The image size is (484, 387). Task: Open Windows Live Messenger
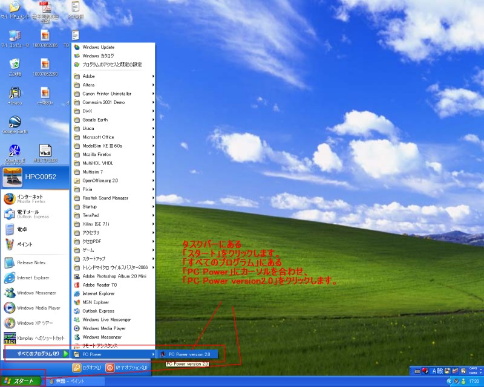click(113, 320)
